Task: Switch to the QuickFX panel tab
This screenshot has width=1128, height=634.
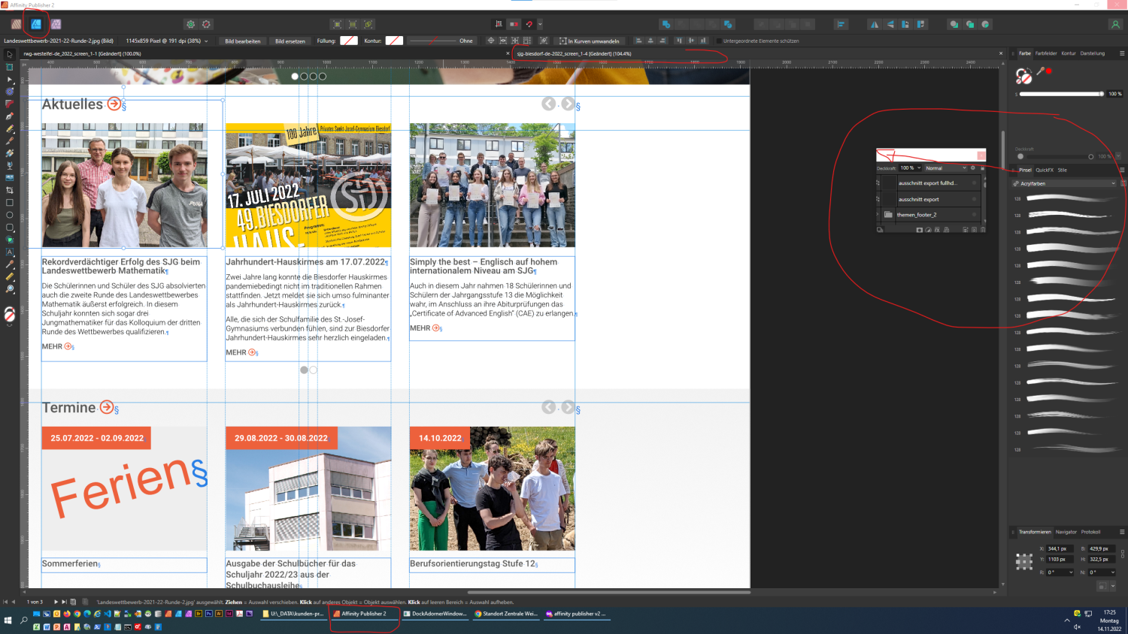Action: click(x=1044, y=170)
